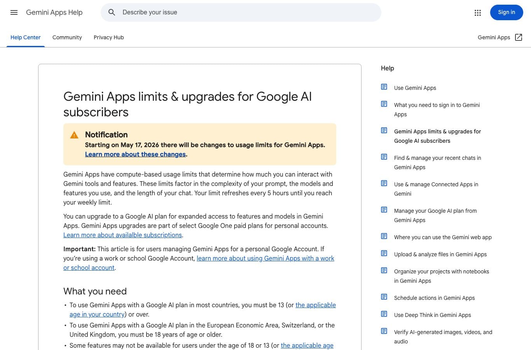Screen dimensions: 531x350
Task: Click the article icon beside Schedule actions
Action: tap(384, 297)
